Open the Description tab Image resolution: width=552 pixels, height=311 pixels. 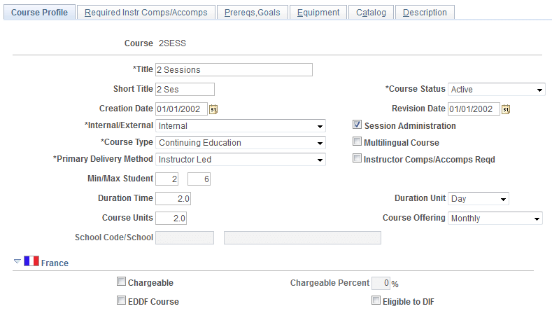(425, 13)
